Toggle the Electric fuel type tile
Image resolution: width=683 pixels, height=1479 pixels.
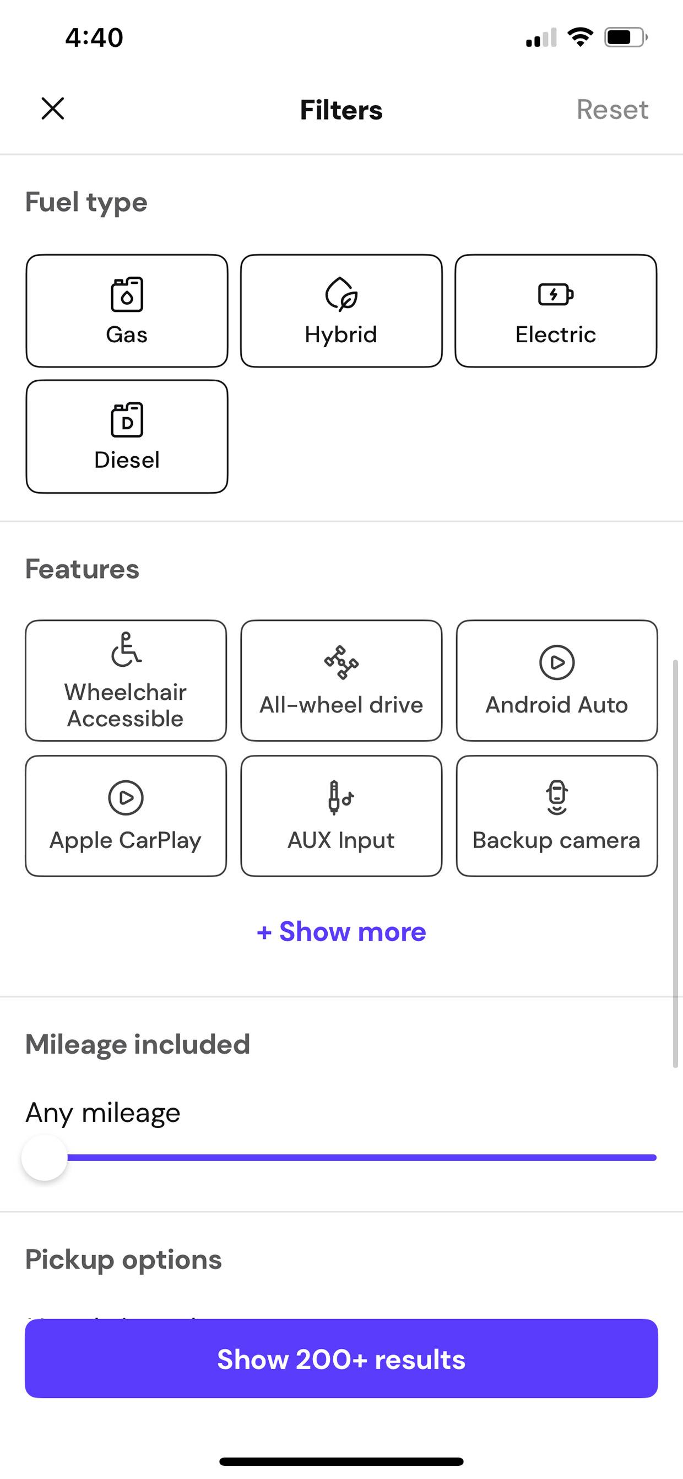(x=556, y=311)
